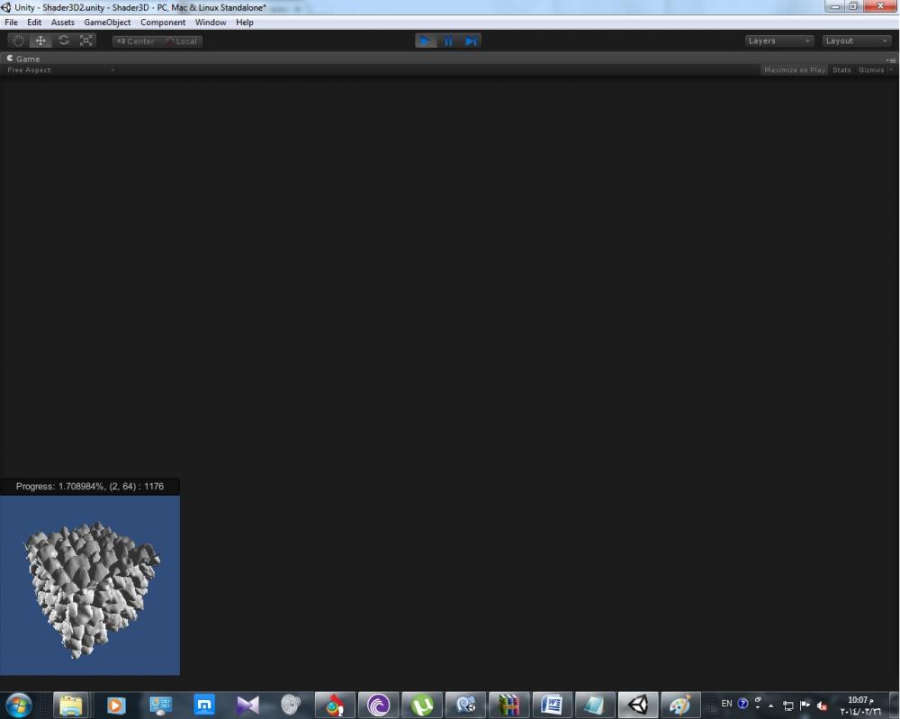The height and width of the screenshot is (719, 900).
Task: Open Chrome from the taskbar
Action: click(335, 705)
